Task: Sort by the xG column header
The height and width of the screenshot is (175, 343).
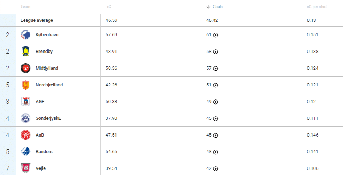Action: point(109,7)
